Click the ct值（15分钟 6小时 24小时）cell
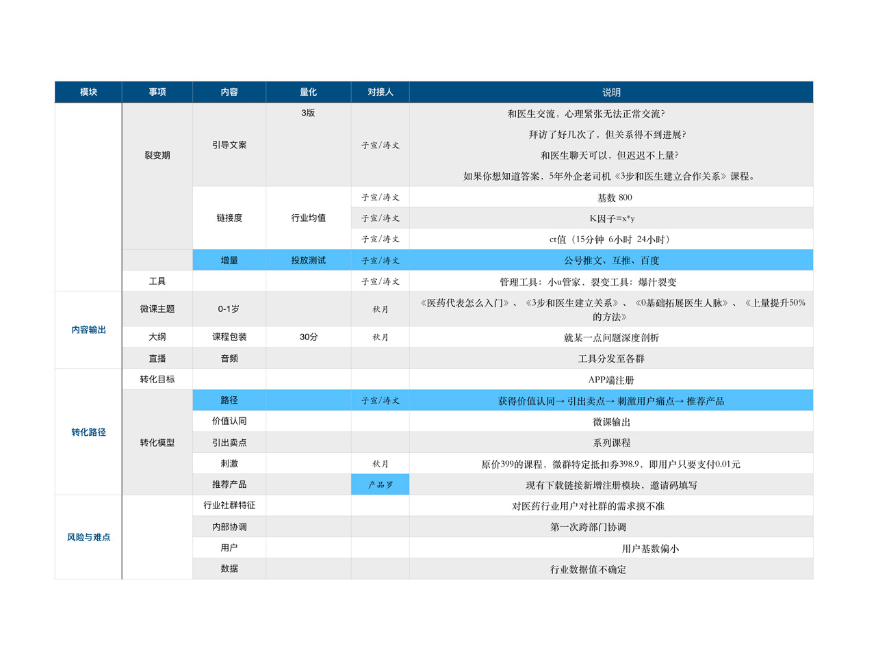The width and height of the screenshot is (876, 650). click(611, 239)
